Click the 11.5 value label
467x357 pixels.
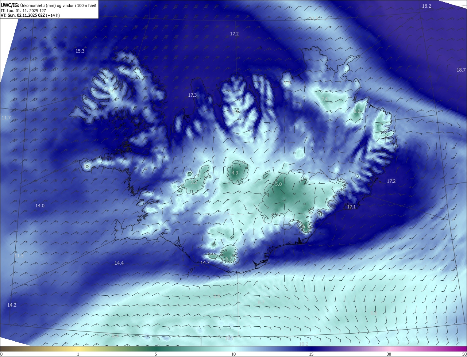point(19,256)
